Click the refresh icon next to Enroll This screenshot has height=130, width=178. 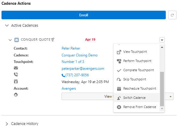[x=172, y=15]
